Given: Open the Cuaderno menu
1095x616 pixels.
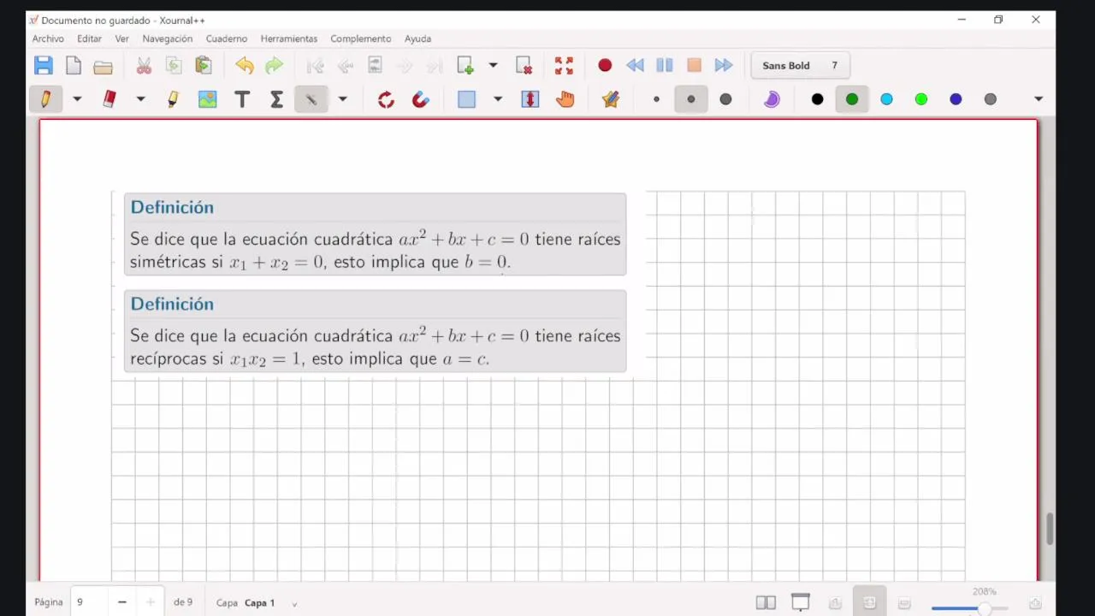Looking at the screenshot, I should coord(227,38).
